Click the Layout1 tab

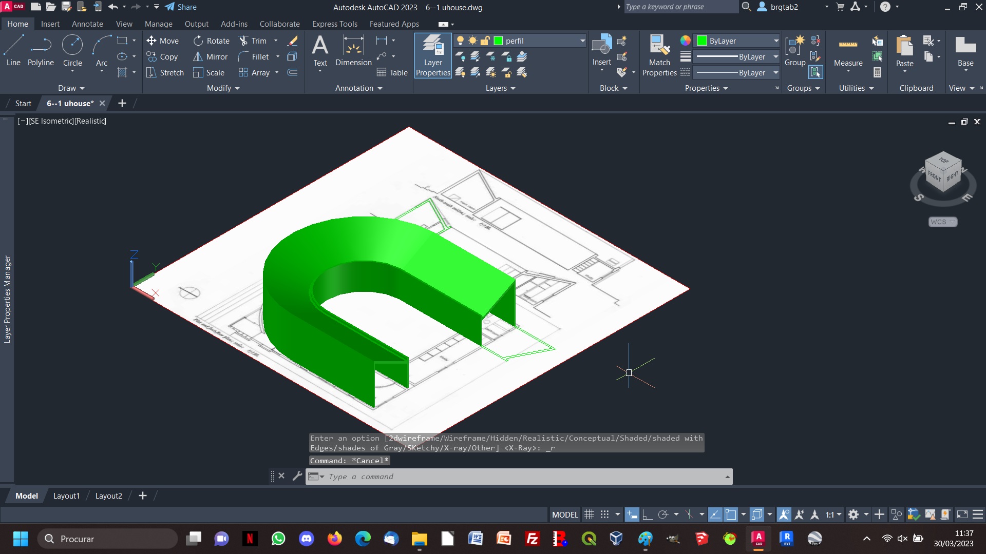coord(66,496)
